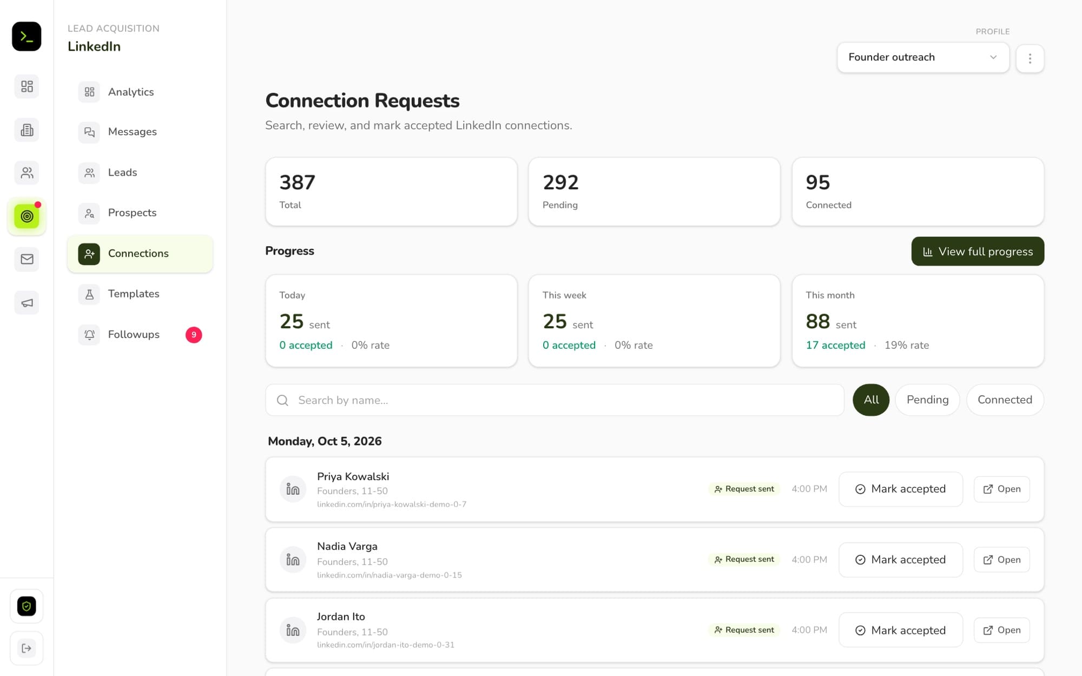Click the 292 Pending stat card
The width and height of the screenshot is (1082, 676).
coord(654,192)
